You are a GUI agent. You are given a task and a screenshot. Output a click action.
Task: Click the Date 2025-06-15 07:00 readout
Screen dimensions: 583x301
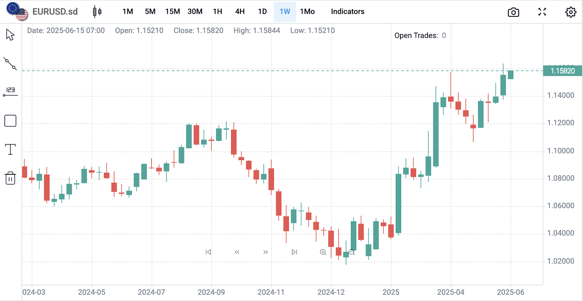(x=66, y=31)
